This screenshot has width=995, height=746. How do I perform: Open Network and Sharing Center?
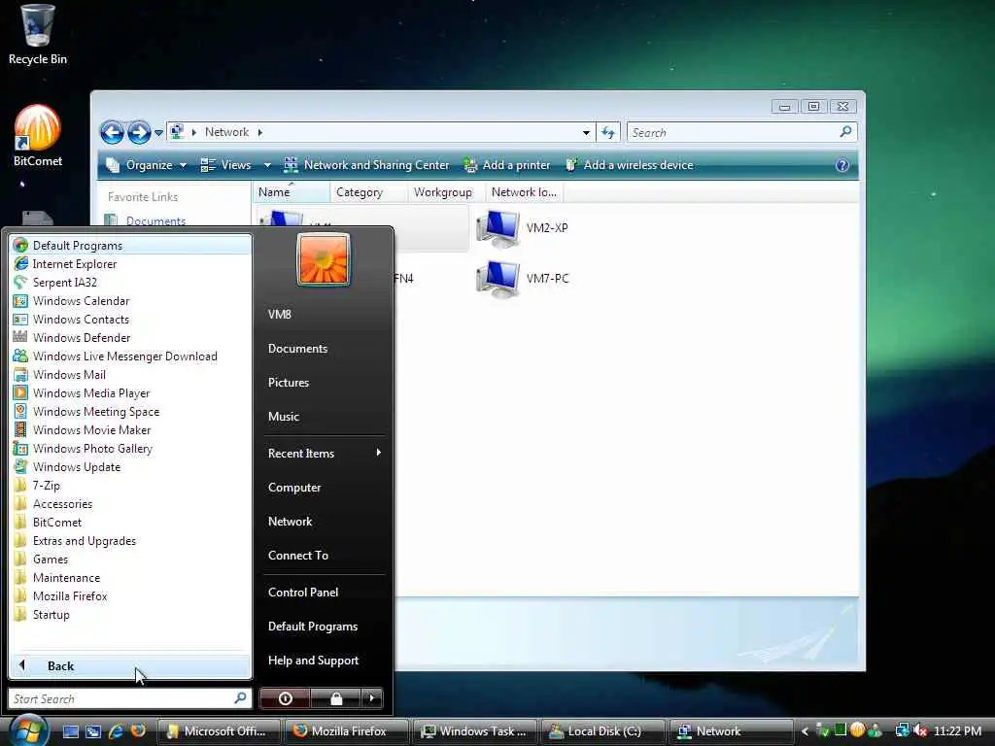(366, 165)
